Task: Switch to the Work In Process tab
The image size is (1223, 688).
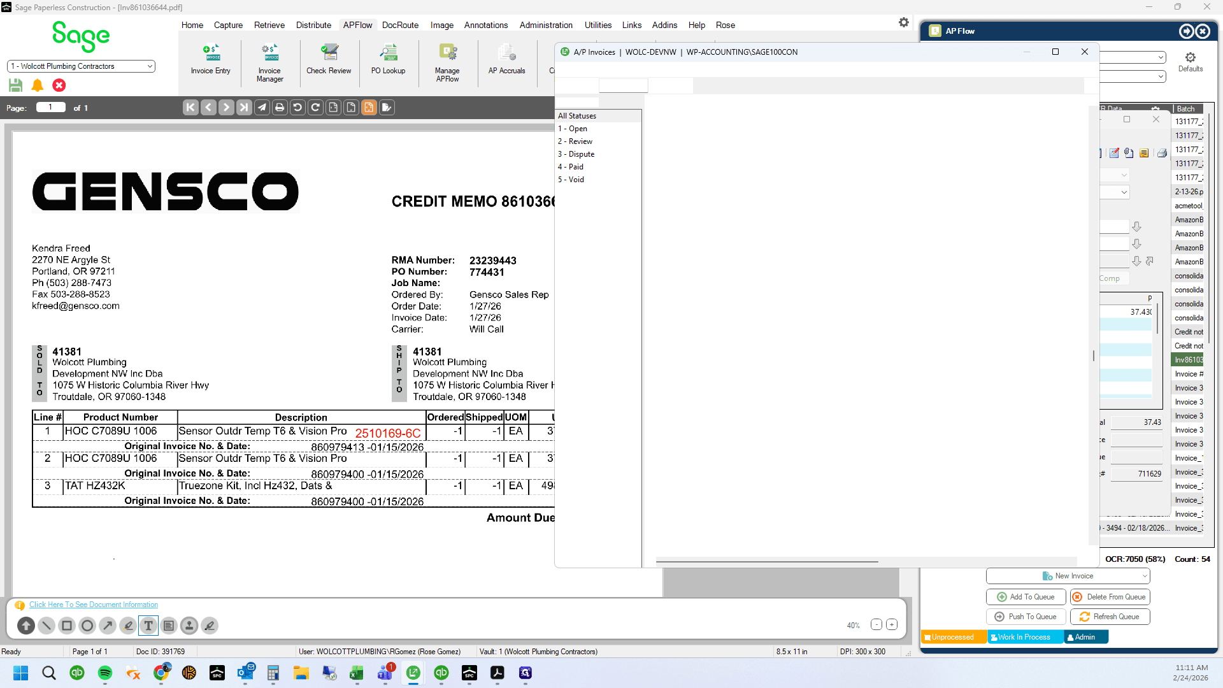Action: [x=1024, y=637]
